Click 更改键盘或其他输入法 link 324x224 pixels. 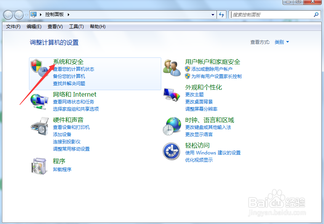click(x=208, y=127)
